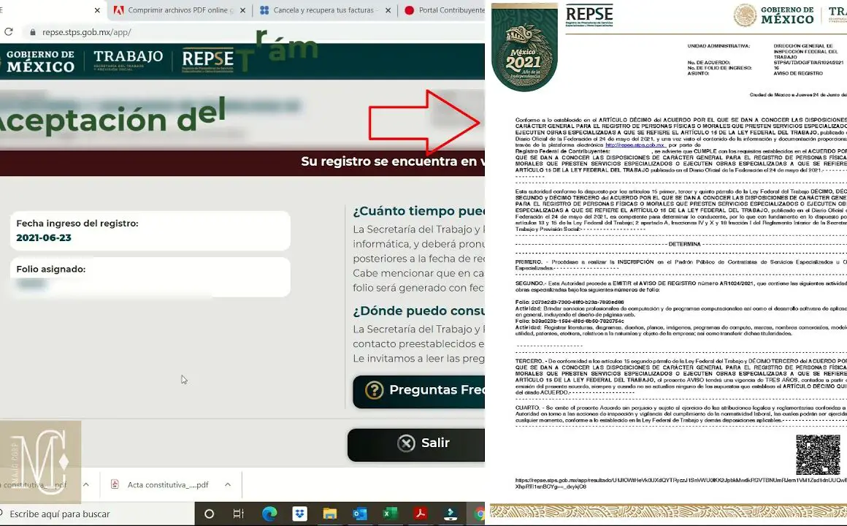Click the Gobierno de México logo in site header
Screen dimensions: 847x526
38,61
